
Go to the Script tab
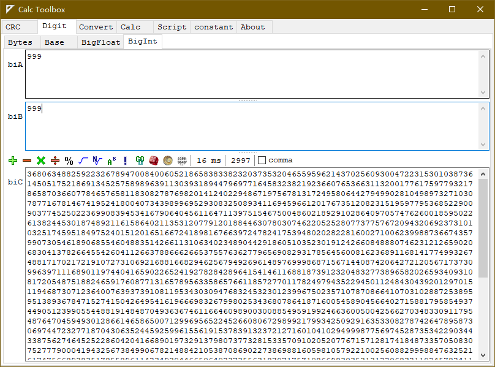[x=172, y=27]
